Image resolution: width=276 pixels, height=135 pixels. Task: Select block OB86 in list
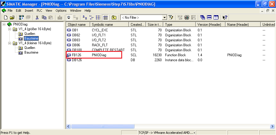click(x=76, y=45)
